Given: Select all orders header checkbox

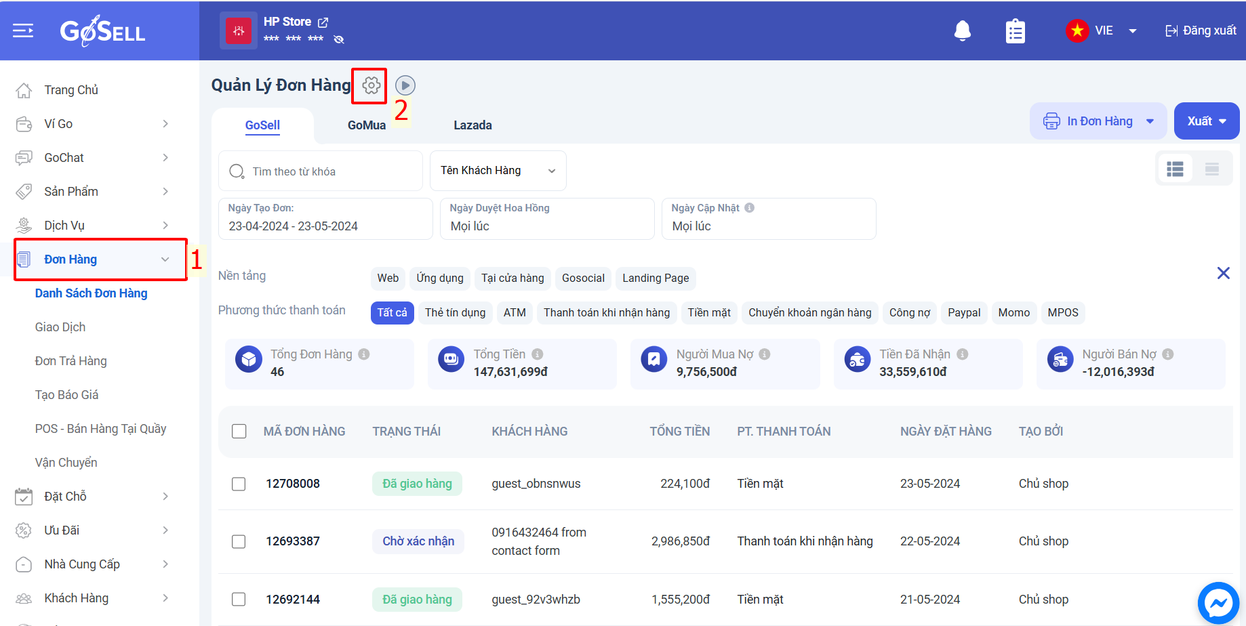Looking at the screenshot, I should (239, 432).
